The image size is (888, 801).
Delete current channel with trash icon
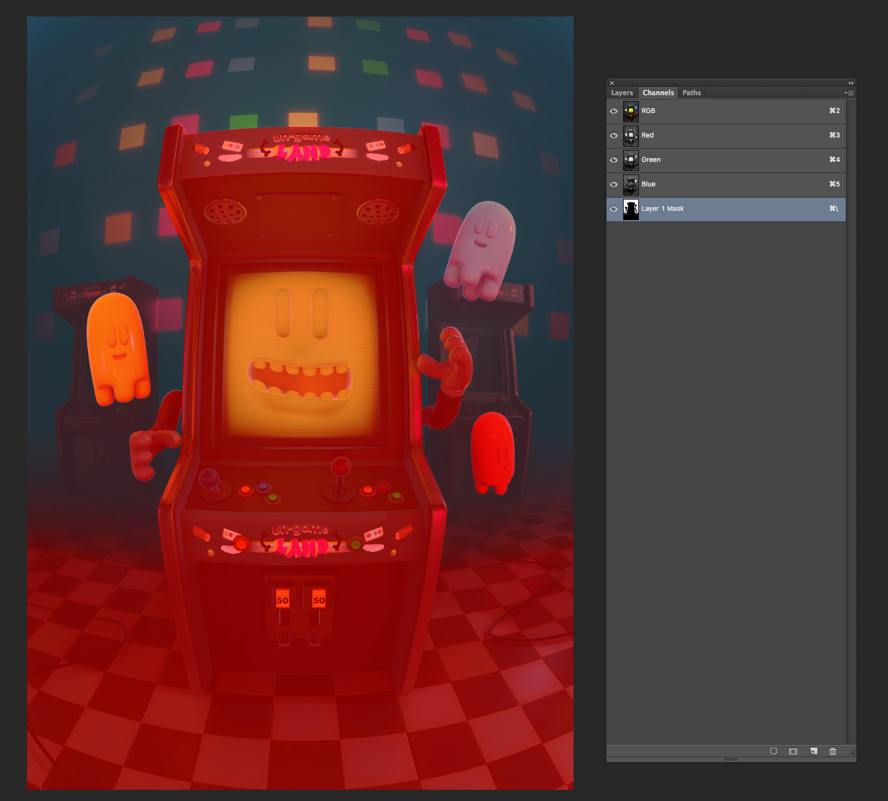click(832, 751)
